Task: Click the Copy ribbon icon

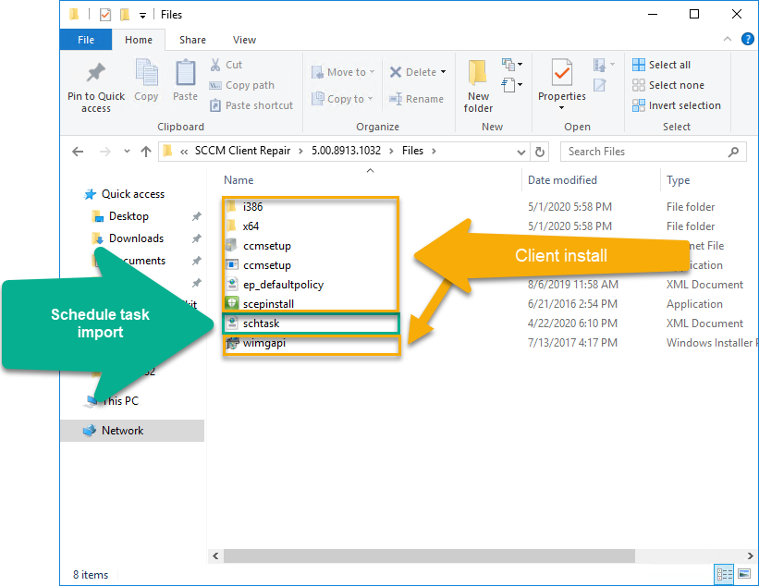Action: coord(146,74)
